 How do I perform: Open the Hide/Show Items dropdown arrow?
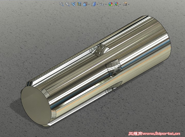[x=106, y=4]
